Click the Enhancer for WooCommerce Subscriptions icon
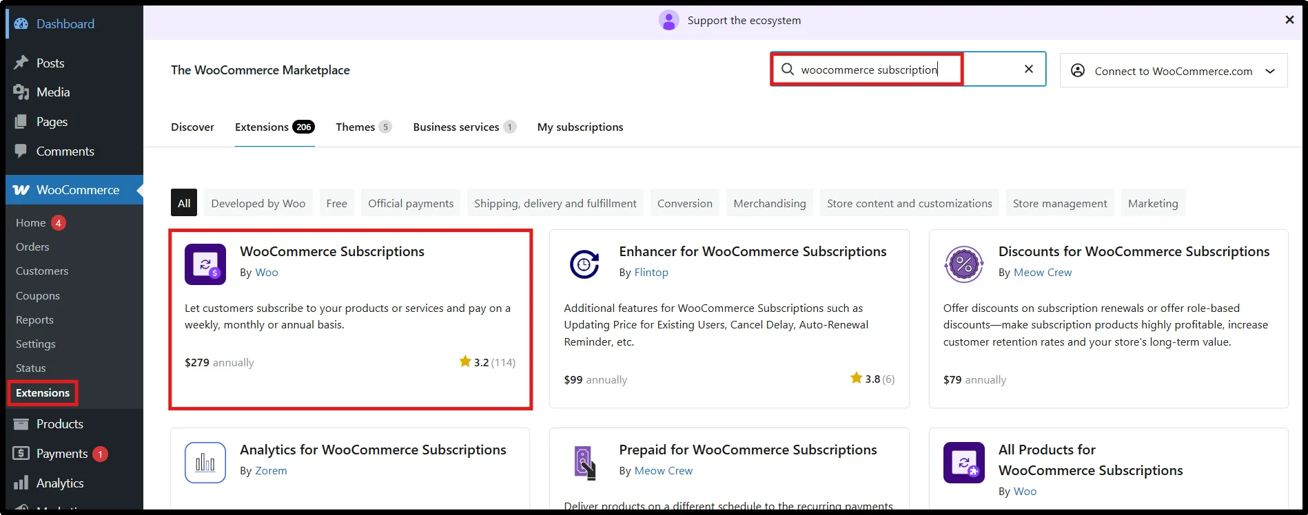This screenshot has width=1308, height=515. (584, 264)
